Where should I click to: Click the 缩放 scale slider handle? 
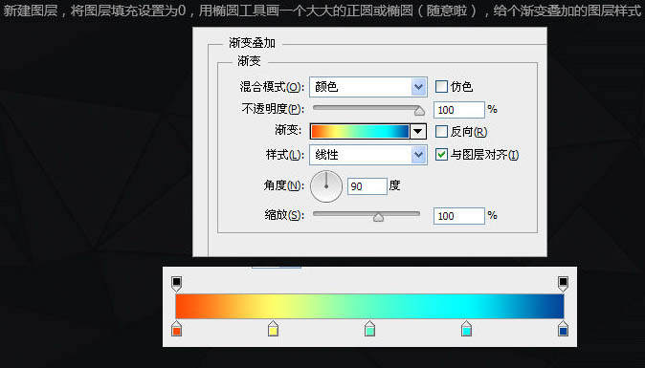(378, 217)
